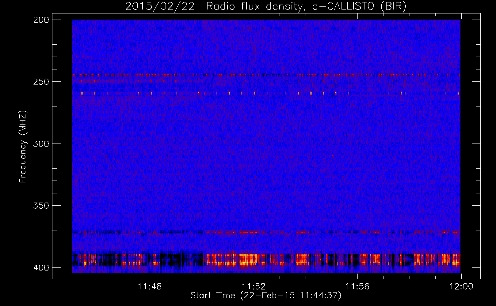The image size is (496, 306).
Task: Click the 11:56 time tick label
Action: (x=357, y=287)
